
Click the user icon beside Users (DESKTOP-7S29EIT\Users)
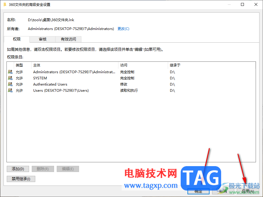pos(10,90)
